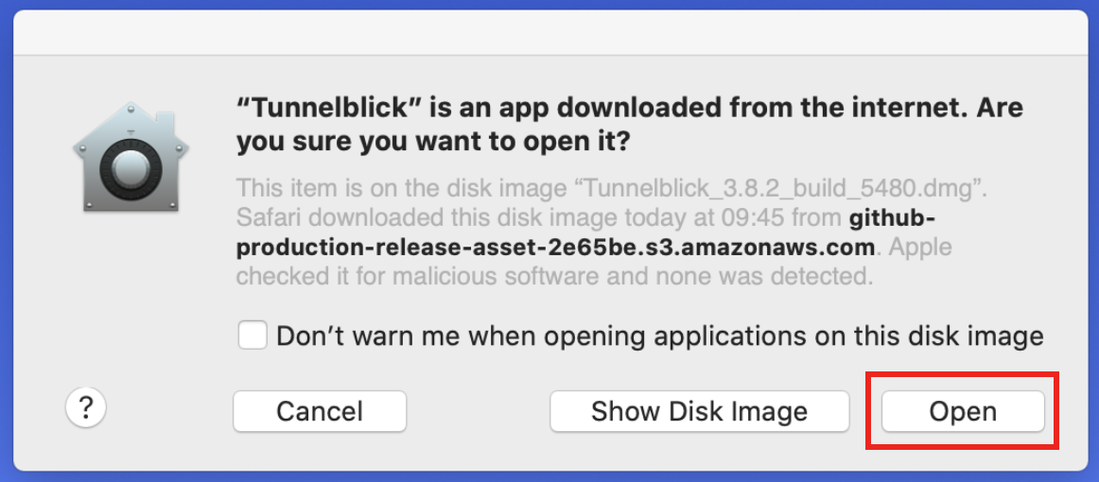
Task: Click the combination dial inside the Gatekeeper icon
Action: pos(131,170)
